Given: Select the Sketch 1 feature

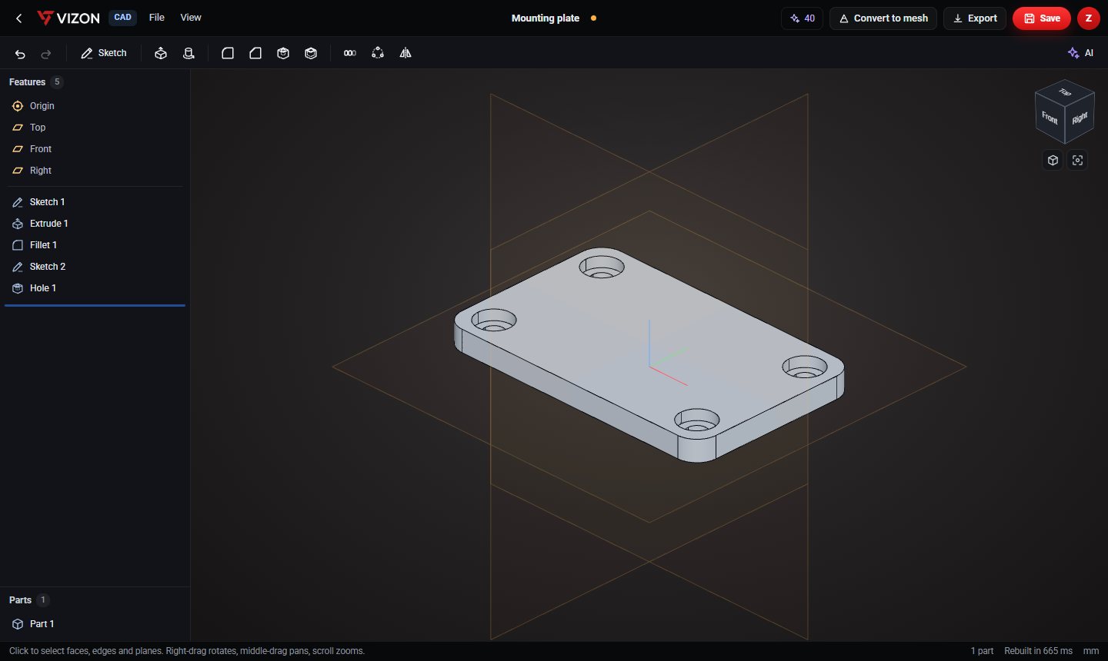Looking at the screenshot, I should (x=95, y=202).
